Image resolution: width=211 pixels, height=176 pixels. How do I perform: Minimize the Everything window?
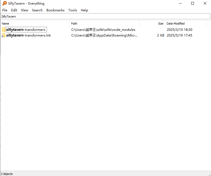pos(180,3)
